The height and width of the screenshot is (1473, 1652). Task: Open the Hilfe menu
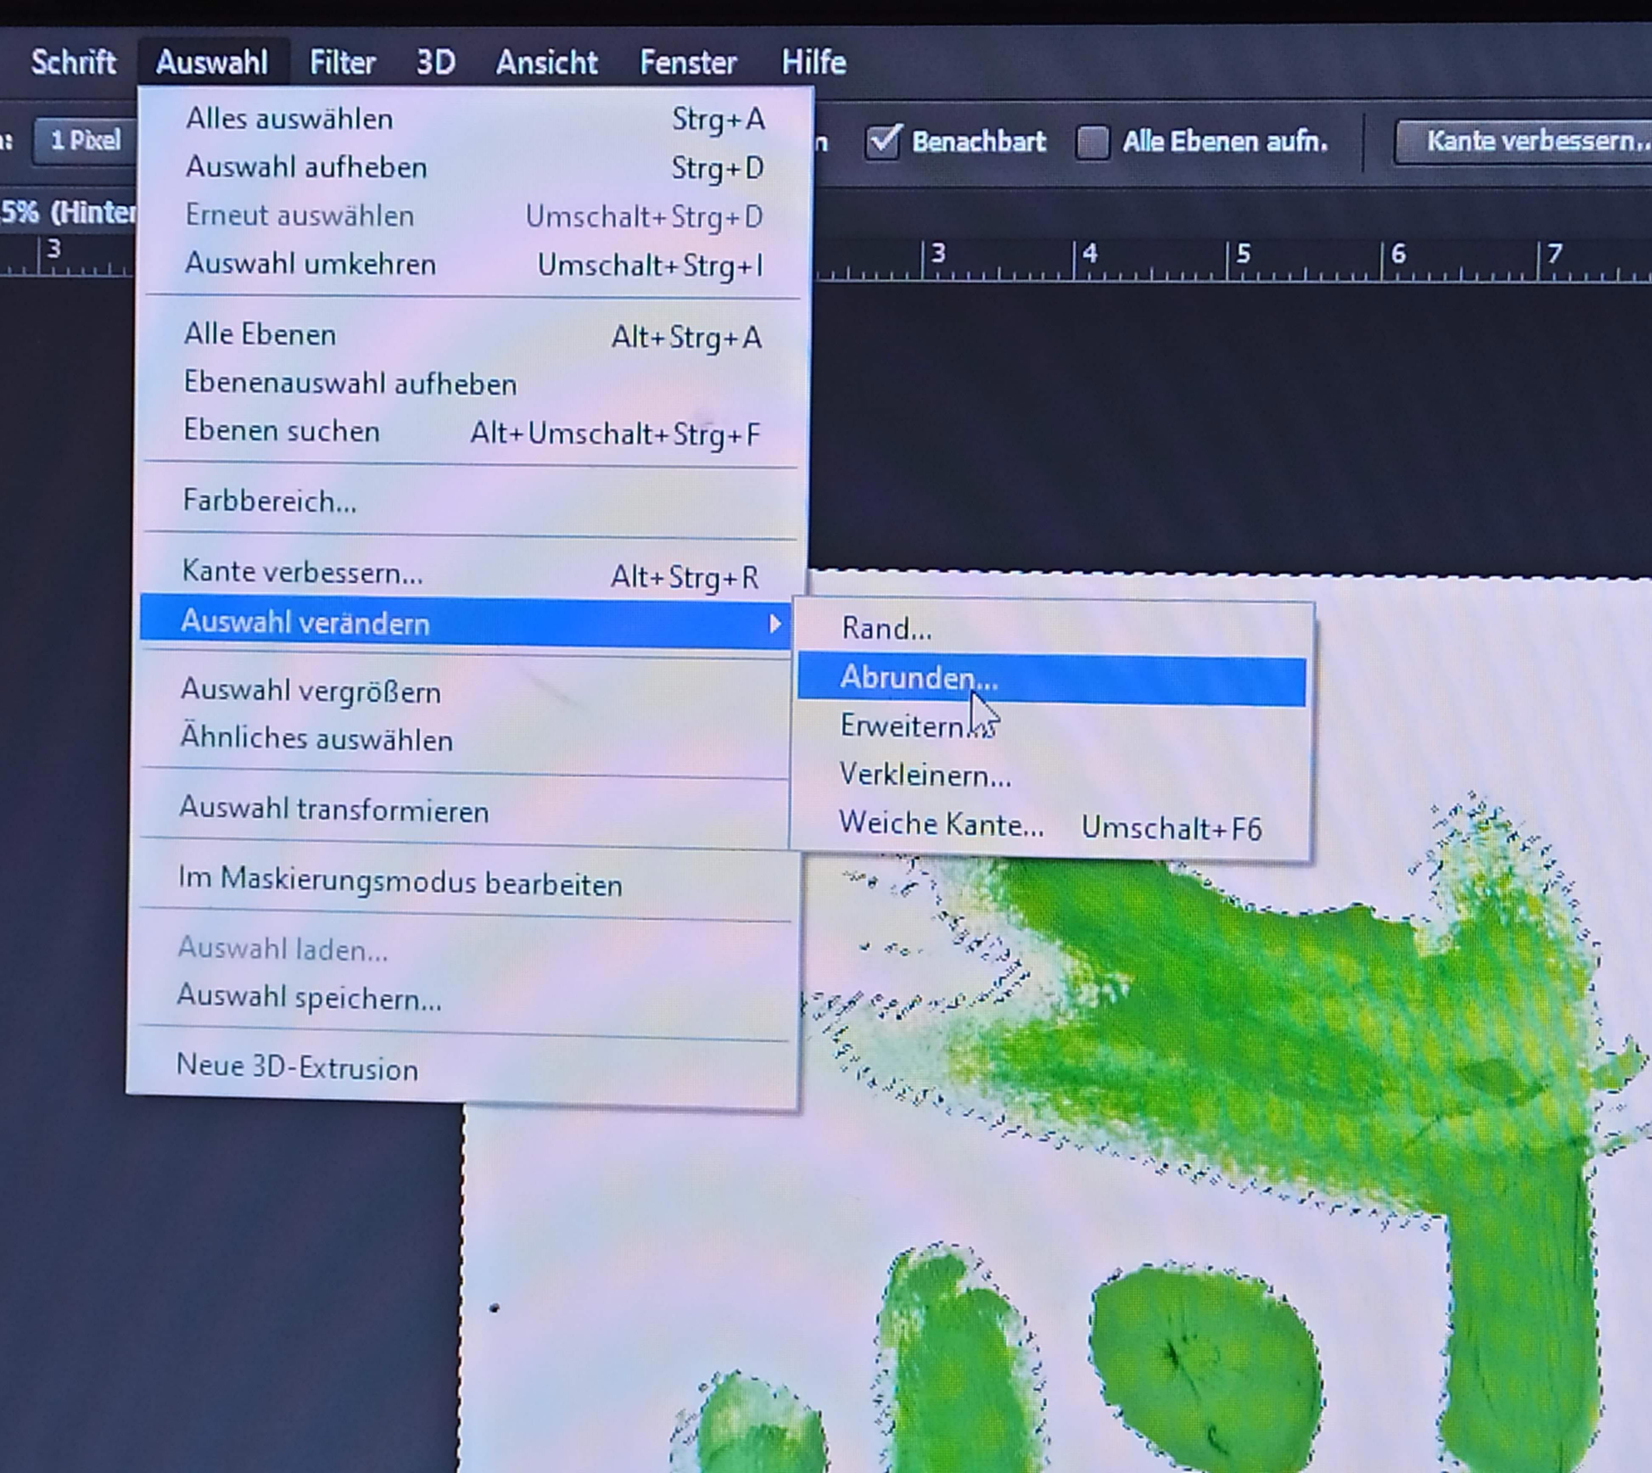point(813,62)
